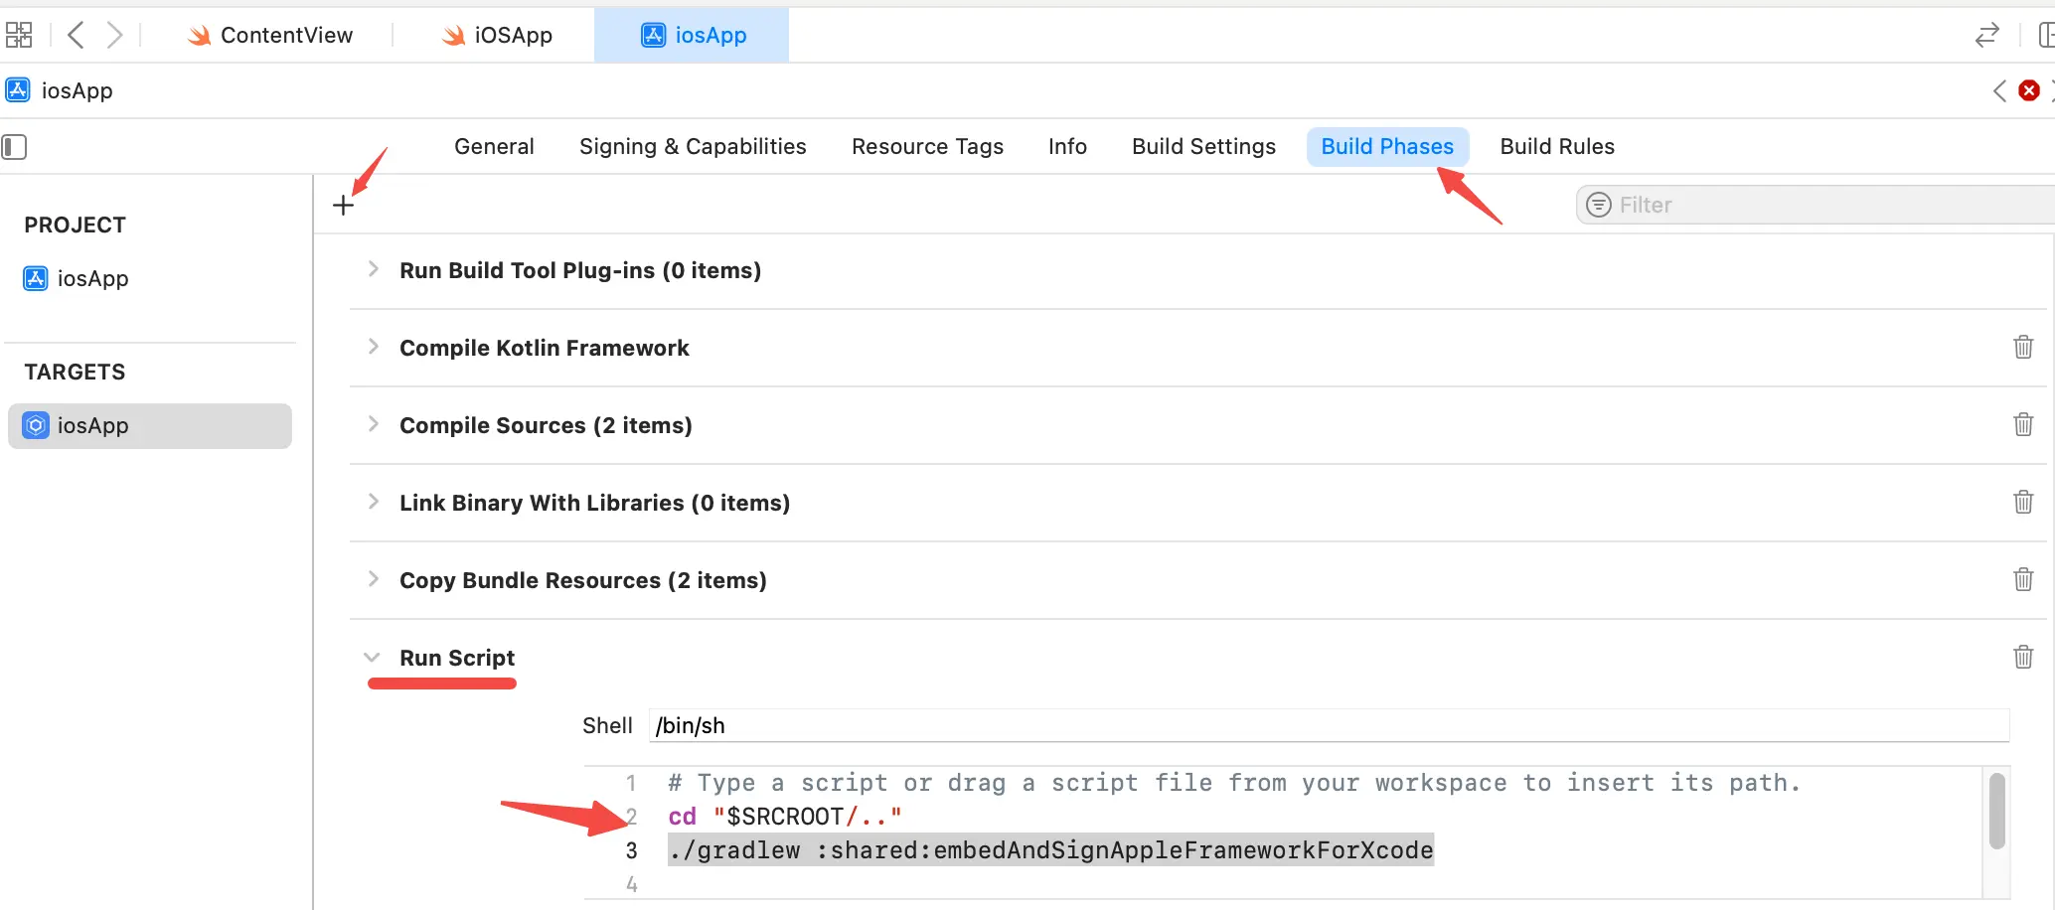Delete the Compile Kotlin Framework phase
Screen dimensions: 2055x910
(x=2022, y=348)
